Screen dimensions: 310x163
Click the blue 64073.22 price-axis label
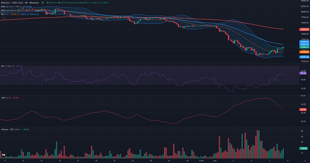coord(304,45)
